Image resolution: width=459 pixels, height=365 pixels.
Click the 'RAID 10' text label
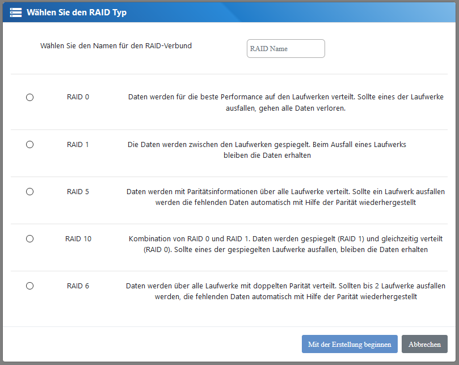78,239
